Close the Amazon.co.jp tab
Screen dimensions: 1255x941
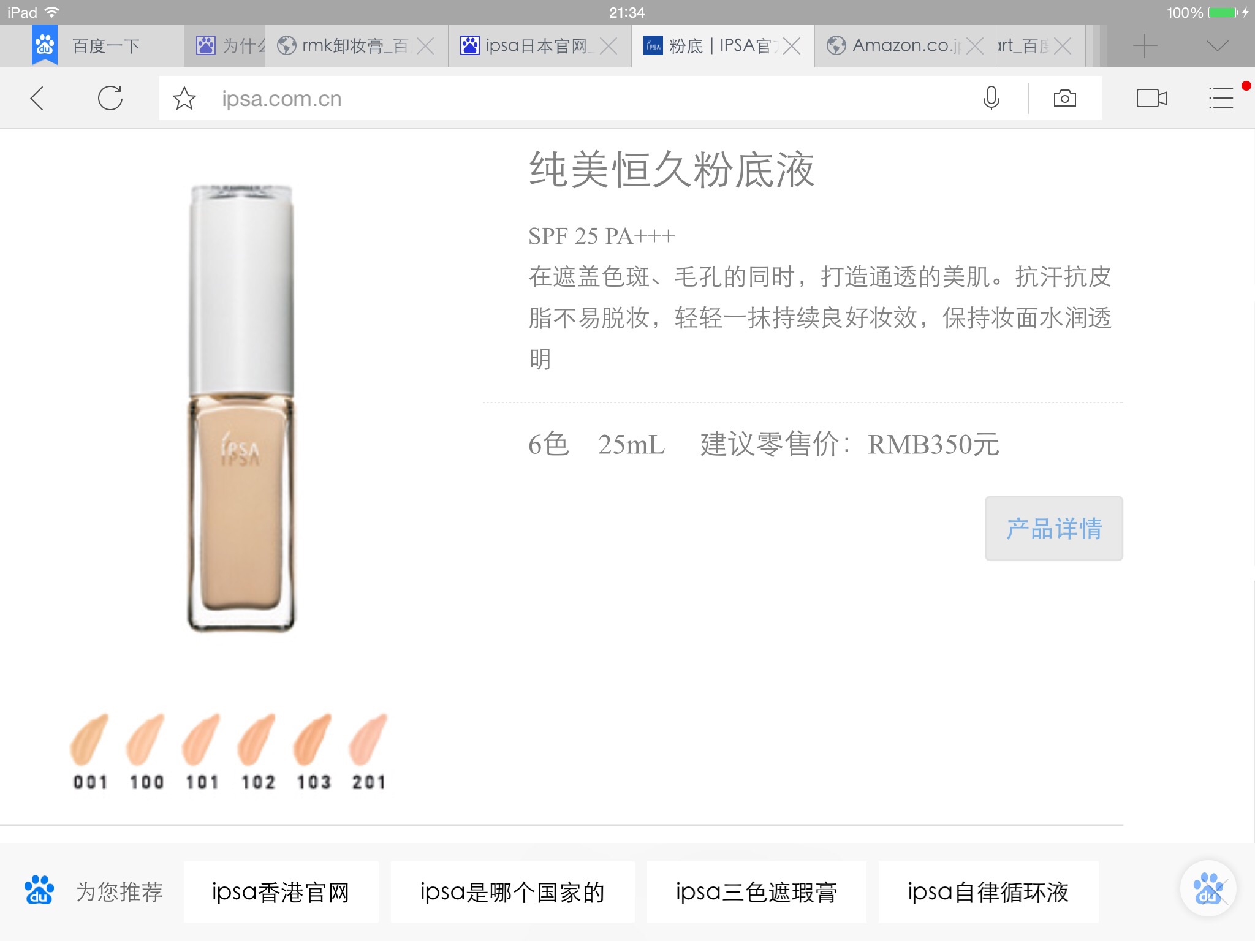point(974,46)
